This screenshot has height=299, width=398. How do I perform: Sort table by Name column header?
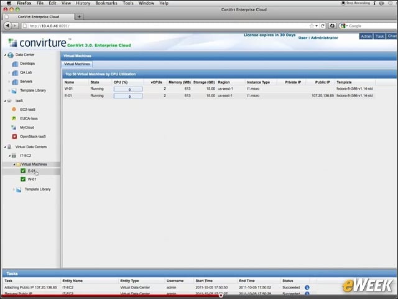pos(69,82)
